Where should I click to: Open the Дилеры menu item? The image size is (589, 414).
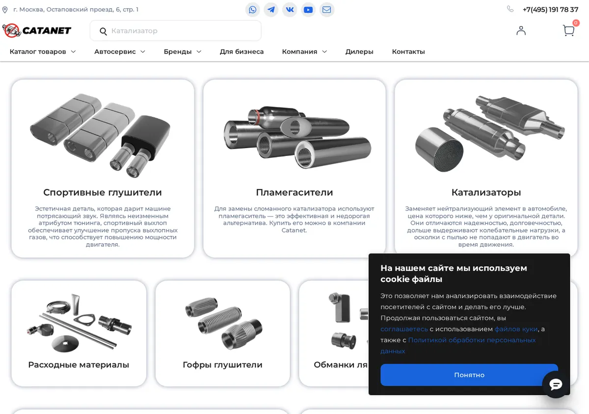point(359,52)
